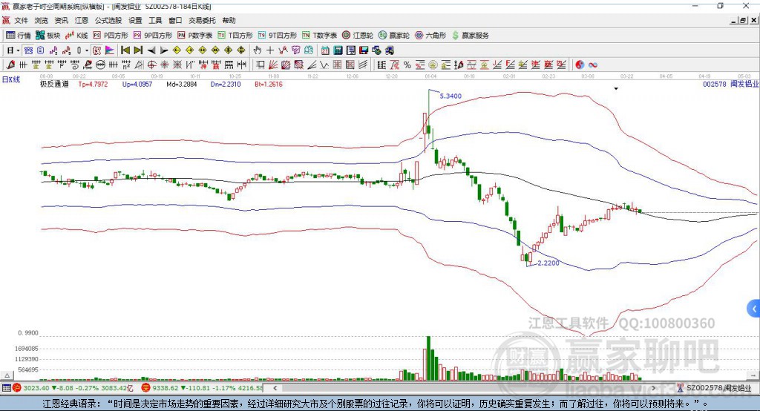Image resolution: width=760 pixels, height=411 pixels.
Task: Click the 赢家服务 button
Action: pyautogui.click(x=470, y=36)
